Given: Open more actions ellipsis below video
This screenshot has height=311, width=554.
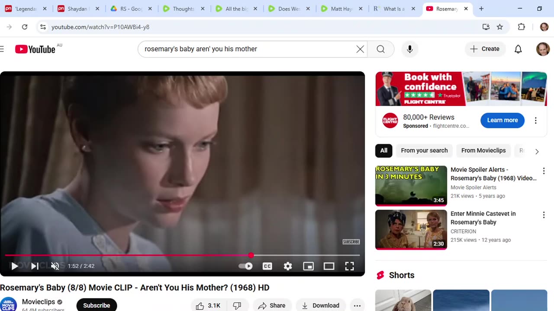Looking at the screenshot, I should [357, 305].
